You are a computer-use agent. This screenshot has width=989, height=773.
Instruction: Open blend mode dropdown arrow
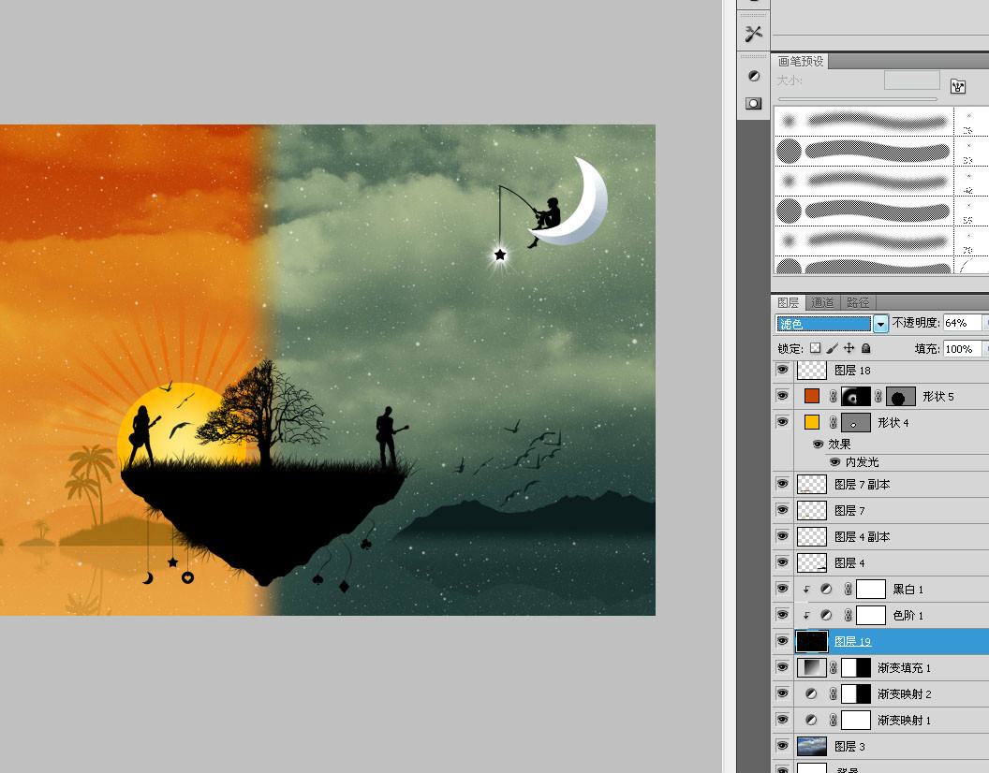coord(880,324)
